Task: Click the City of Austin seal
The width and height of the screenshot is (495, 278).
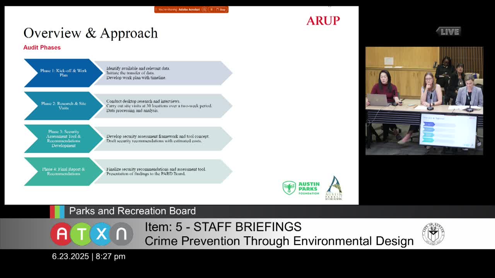Action: point(433,234)
